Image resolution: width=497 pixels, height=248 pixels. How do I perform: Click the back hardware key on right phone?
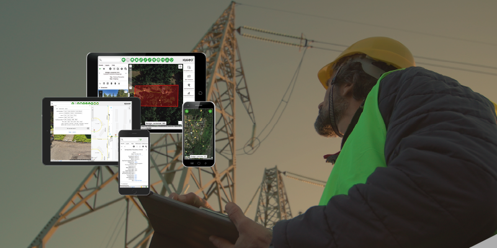pyautogui.click(x=206, y=163)
